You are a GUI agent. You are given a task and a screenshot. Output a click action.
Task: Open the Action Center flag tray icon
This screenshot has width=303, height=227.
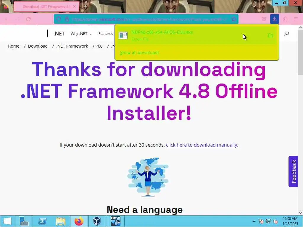click(261, 221)
